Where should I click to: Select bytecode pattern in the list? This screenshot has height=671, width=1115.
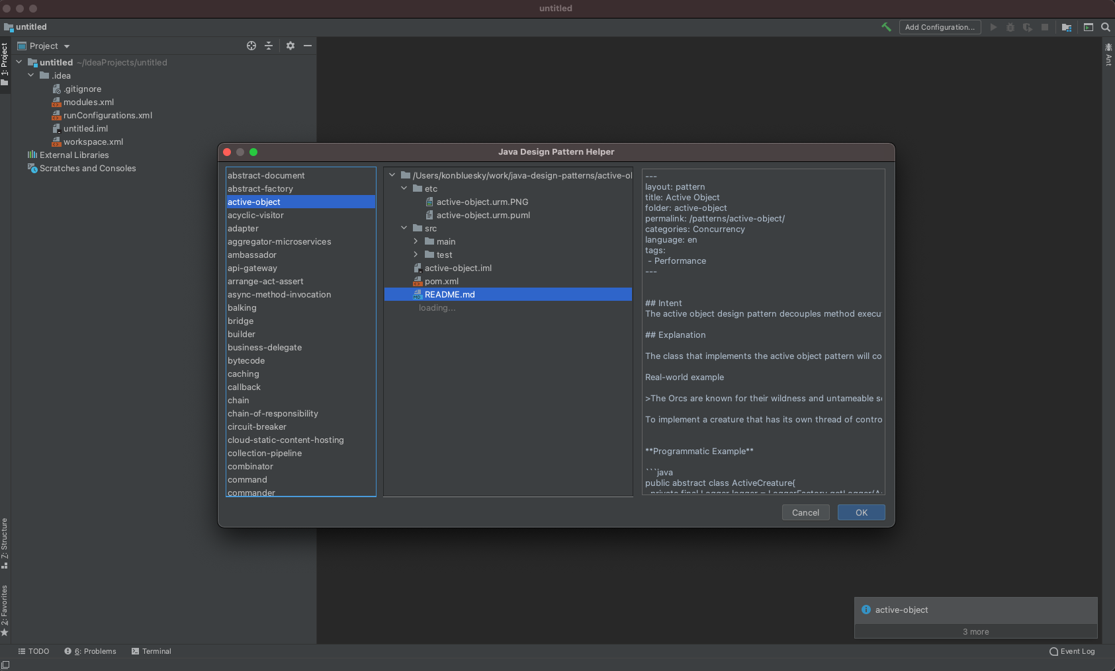click(301, 360)
